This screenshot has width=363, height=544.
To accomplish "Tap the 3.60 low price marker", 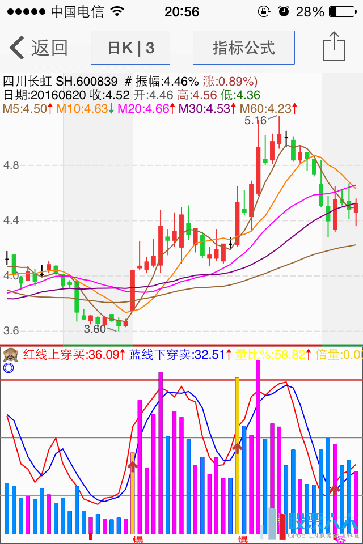I will click(95, 329).
